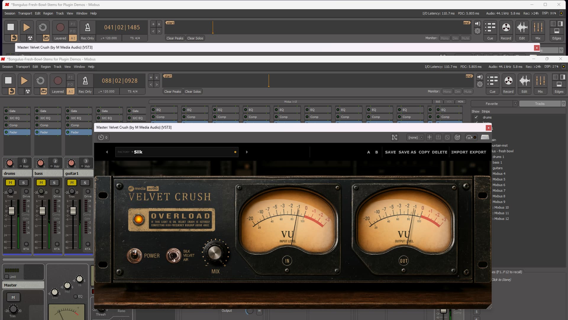Open the Session menu in the front Mixbus window
The width and height of the screenshot is (568, 320).
[x=7, y=67]
